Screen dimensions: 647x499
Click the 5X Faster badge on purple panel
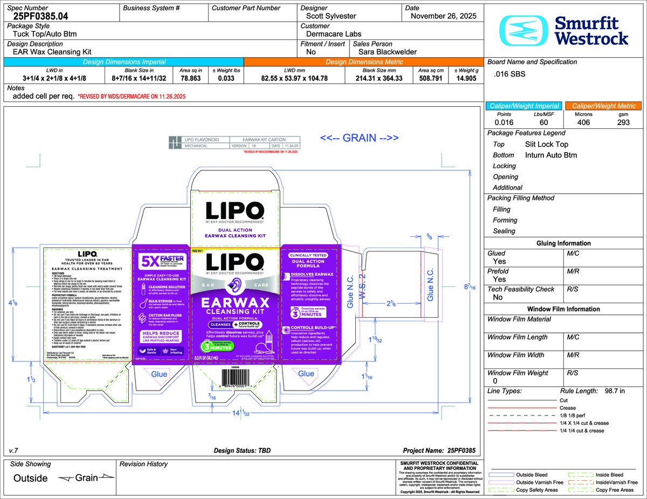tap(159, 262)
